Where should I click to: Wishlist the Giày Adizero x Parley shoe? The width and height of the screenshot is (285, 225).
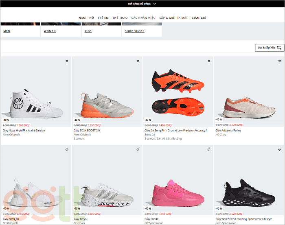tap(280, 61)
